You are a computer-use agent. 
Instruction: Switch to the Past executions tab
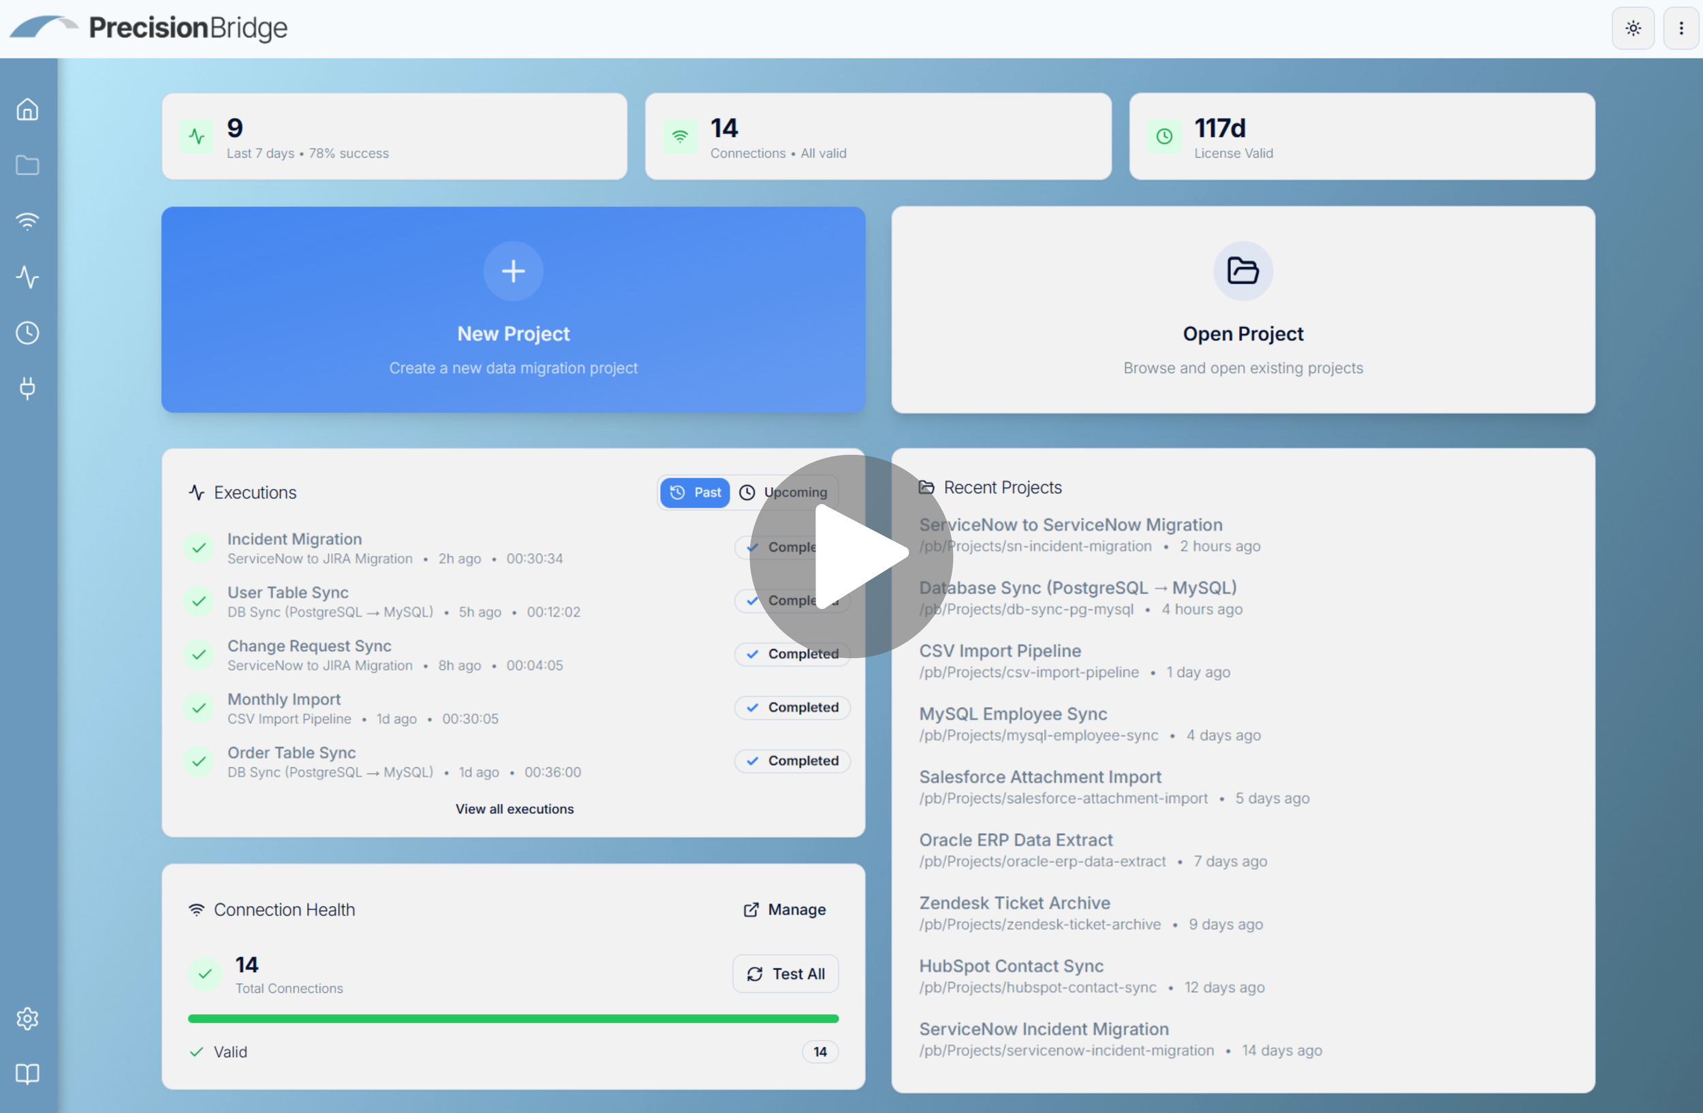point(695,493)
